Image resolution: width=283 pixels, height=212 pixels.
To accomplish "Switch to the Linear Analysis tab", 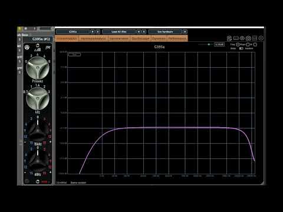I will pos(67,38).
